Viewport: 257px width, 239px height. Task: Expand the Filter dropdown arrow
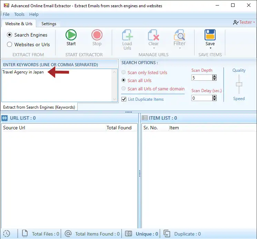tap(180, 48)
